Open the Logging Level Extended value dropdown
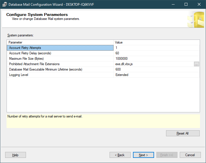Viewport: 206px width, 163px height. pos(156,75)
